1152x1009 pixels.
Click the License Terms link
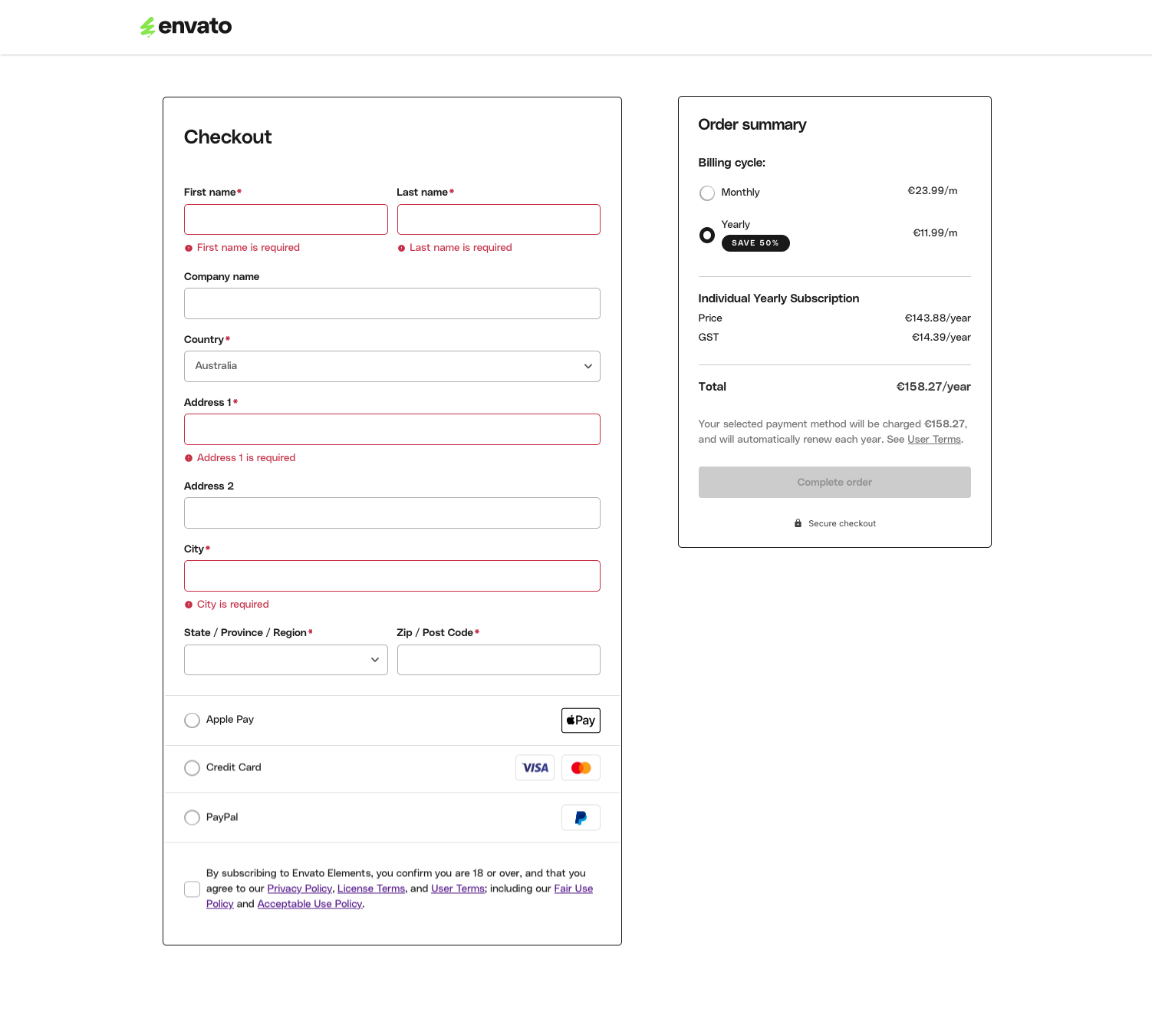click(371, 888)
